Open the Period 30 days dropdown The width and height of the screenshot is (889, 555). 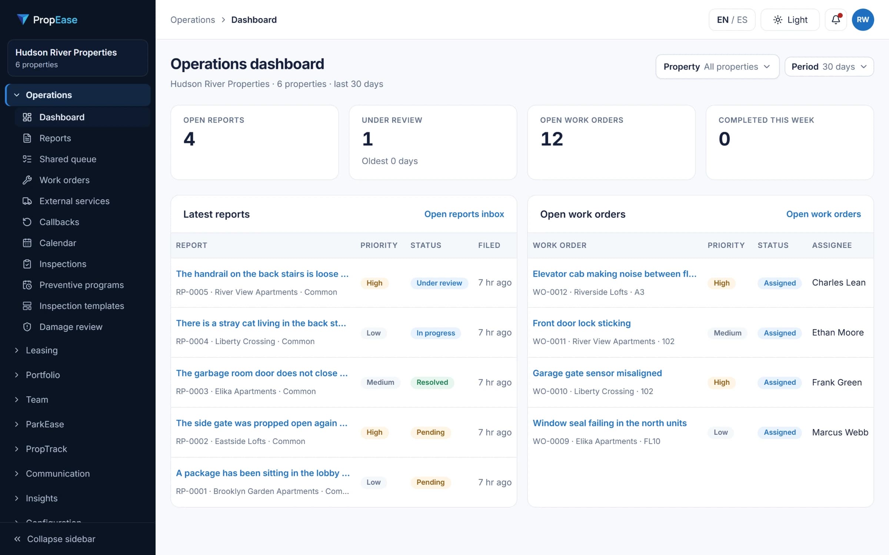click(x=829, y=67)
